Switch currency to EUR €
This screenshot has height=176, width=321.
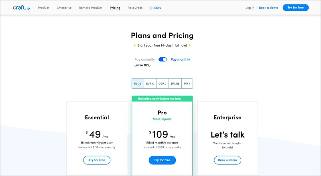pos(150,83)
